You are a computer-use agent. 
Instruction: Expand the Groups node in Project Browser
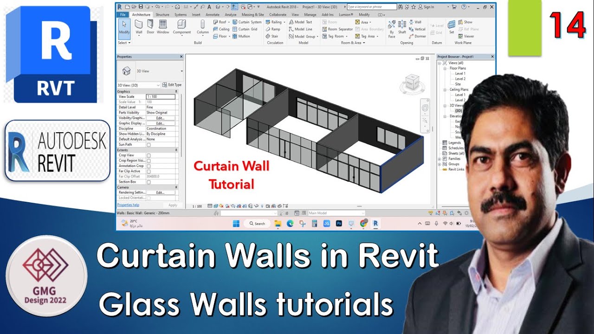pos(439,164)
